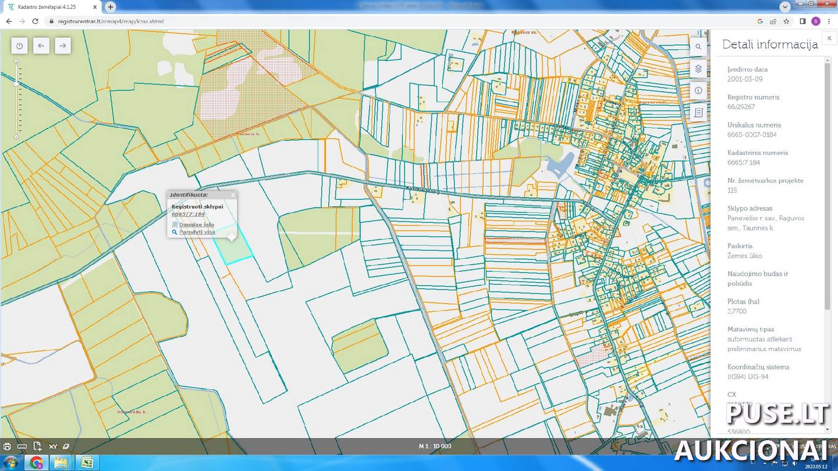Open File Explorer from taskbar
This screenshot has height=471, width=838.
61,463
